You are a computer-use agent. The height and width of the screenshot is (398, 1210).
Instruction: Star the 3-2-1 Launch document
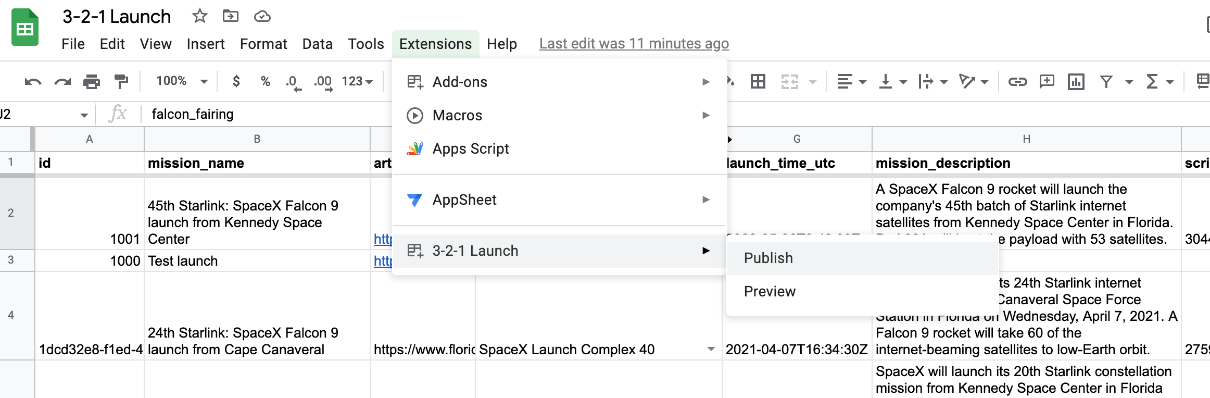[x=199, y=16]
